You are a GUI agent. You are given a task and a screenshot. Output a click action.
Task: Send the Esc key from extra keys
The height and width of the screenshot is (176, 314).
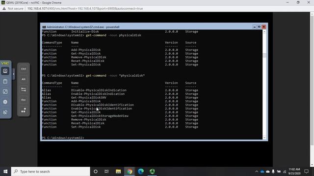pyautogui.click(x=24, y=100)
